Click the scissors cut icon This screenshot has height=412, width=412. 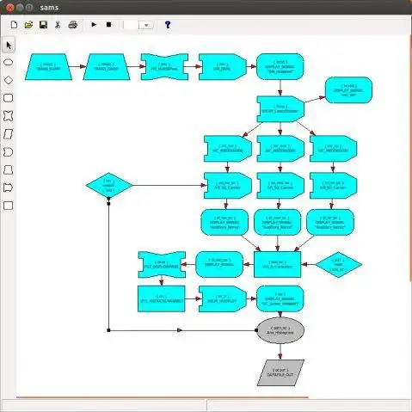[58, 25]
